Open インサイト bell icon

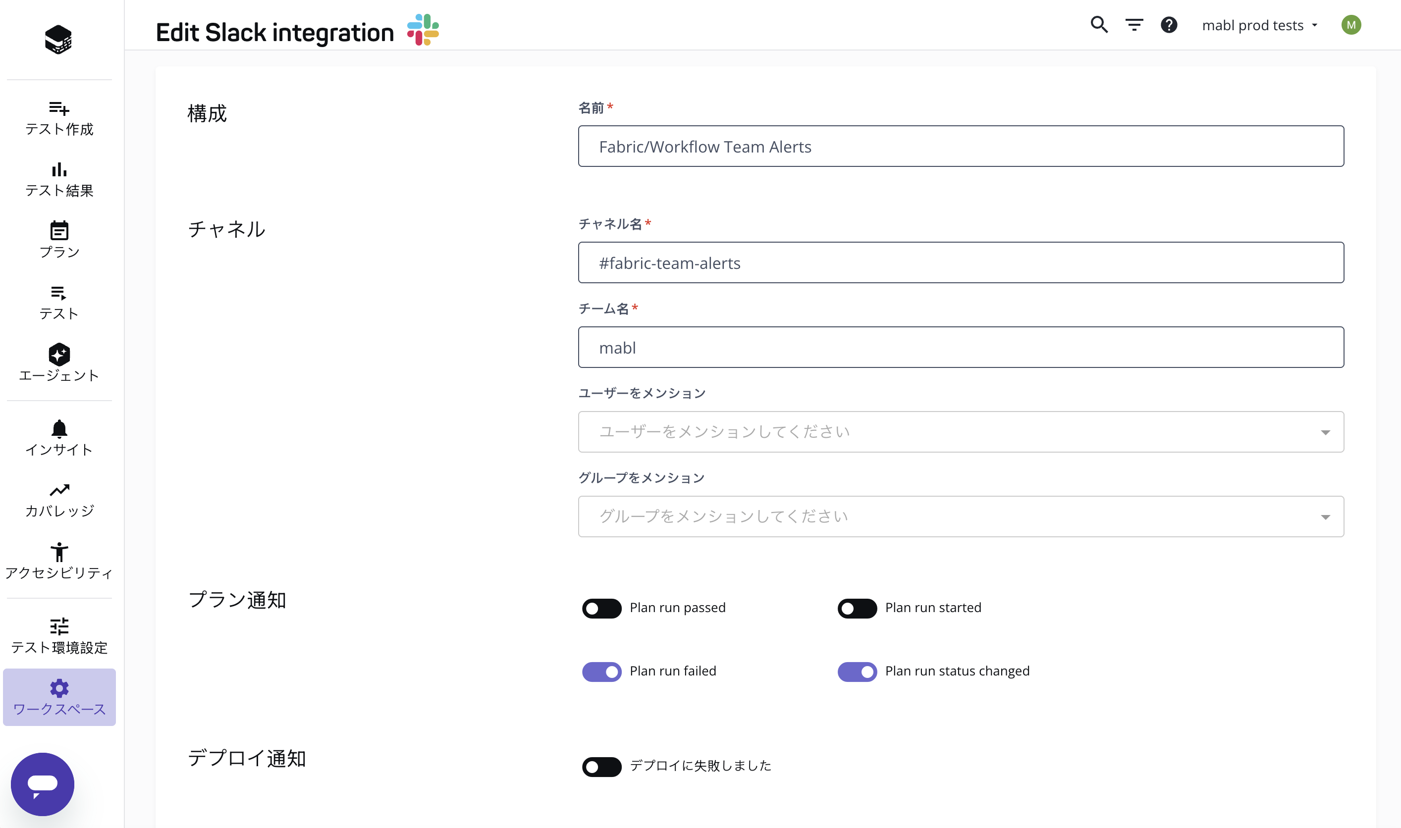[58, 428]
